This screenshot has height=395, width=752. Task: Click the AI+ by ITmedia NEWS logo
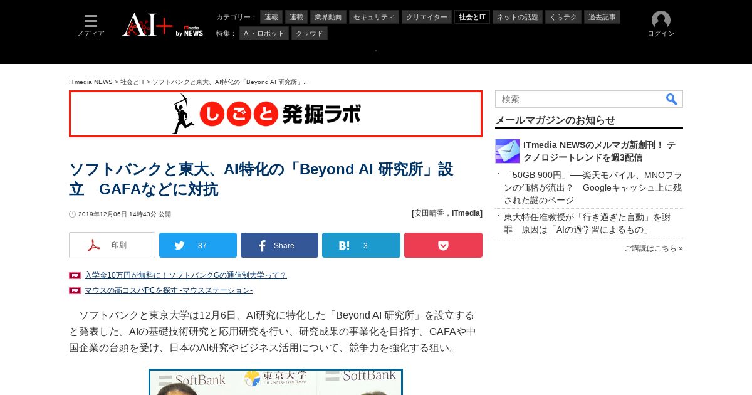163,26
